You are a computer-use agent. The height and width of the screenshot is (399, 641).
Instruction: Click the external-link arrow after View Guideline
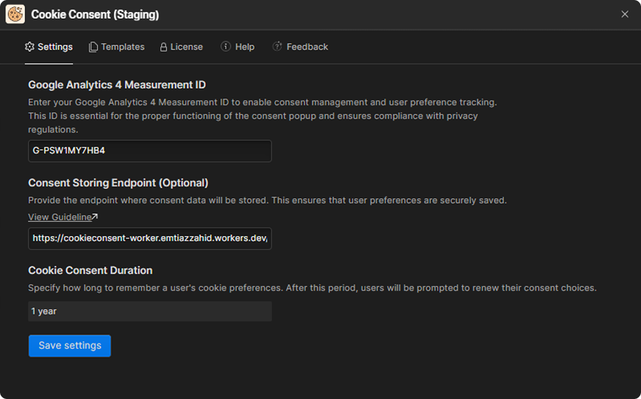pyautogui.click(x=95, y=216)
